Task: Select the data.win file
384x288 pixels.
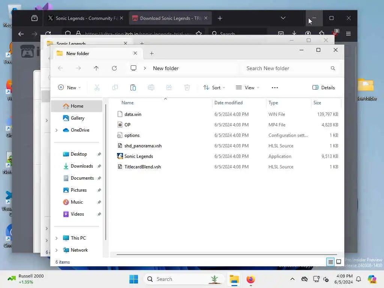Action: click(228, 114)
